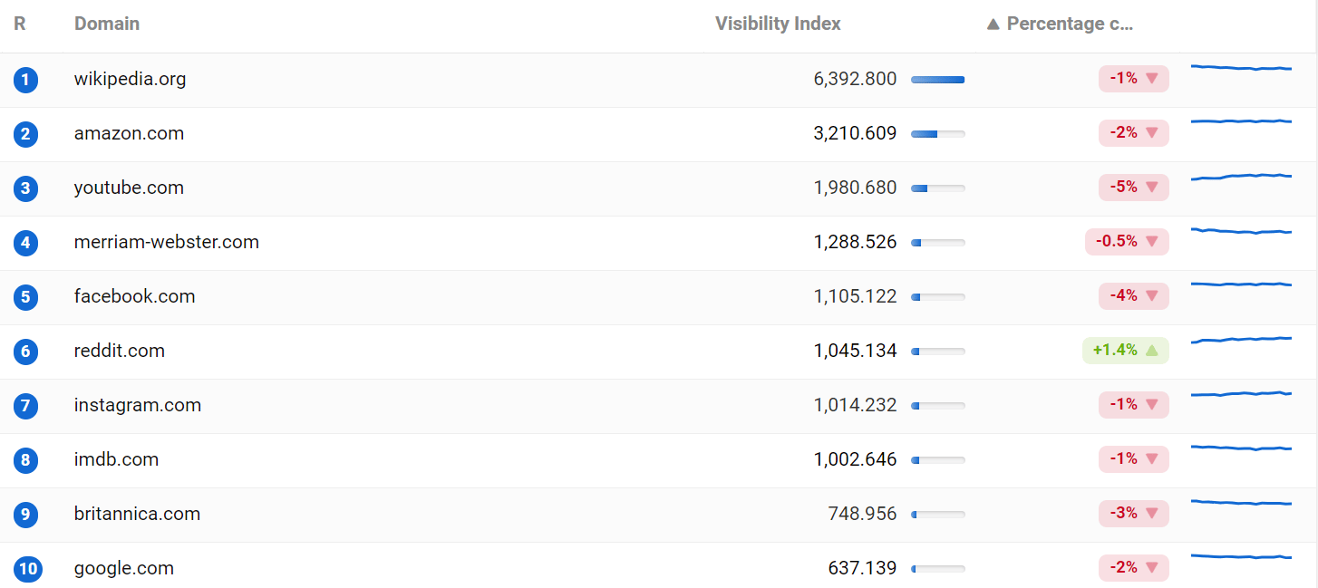This screenshot has height=588, width=1318.
Task: Click the 1,288.526 visibility value
Action: 855,242
